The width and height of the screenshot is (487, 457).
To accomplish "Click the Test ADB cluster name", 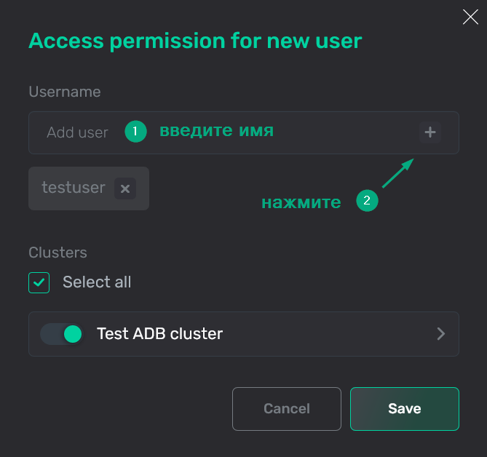I will (x=159, y=334).
